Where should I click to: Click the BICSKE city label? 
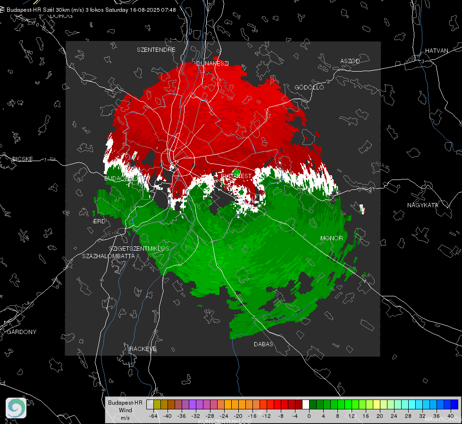point(22,159)
